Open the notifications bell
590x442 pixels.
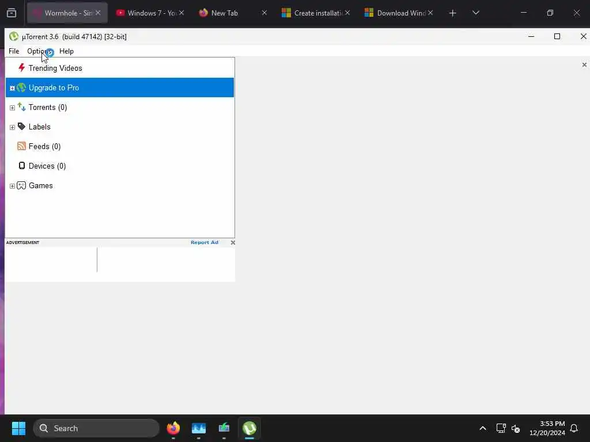pyautogui.click(x=574, y=428)
